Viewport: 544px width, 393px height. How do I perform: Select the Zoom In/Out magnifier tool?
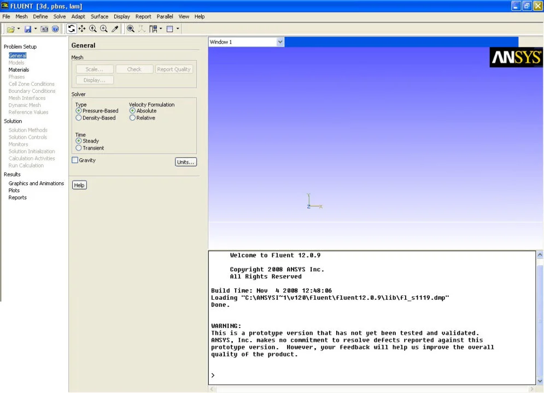pyautogui.click(x=93, y=29)
